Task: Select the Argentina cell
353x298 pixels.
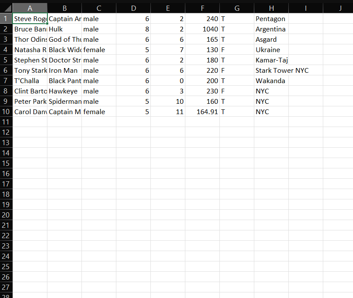Action: 271,29
